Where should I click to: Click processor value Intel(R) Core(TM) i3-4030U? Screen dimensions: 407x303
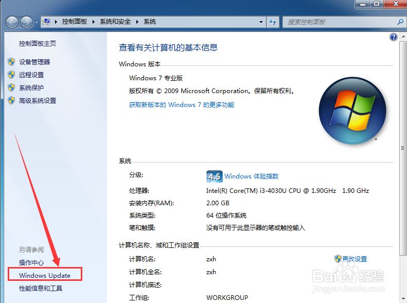pyautogui.click(x=288, y=191)
